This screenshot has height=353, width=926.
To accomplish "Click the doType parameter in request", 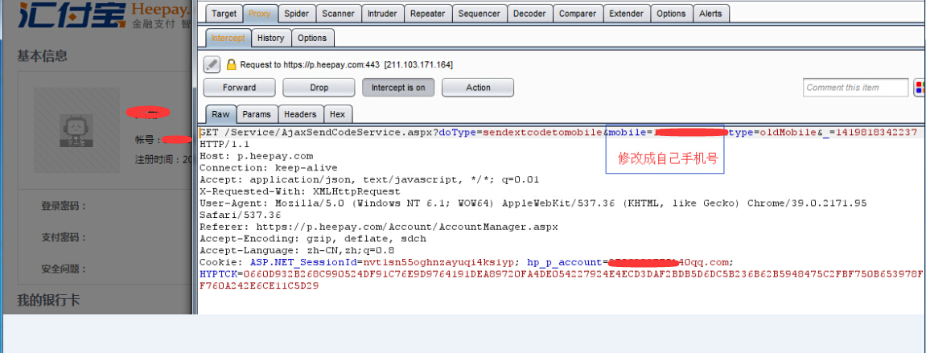I will (x=457, y=133).
